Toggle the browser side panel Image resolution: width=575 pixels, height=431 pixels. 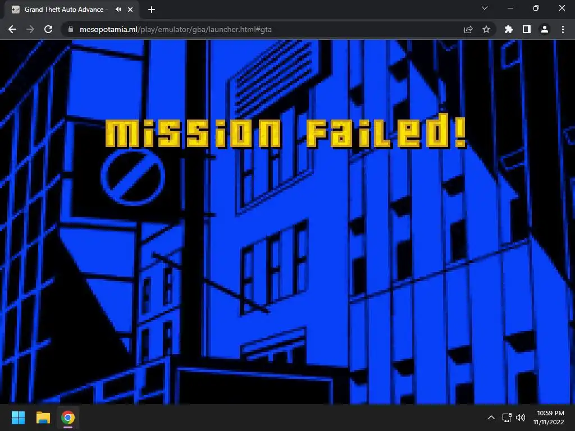pos(527,29)
